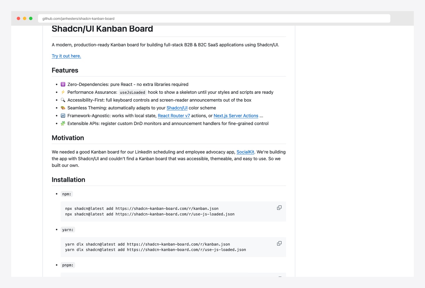This screenshot has height=288, width=425.
Task: Minimize the window with yellow button
Action: [25, 18]
